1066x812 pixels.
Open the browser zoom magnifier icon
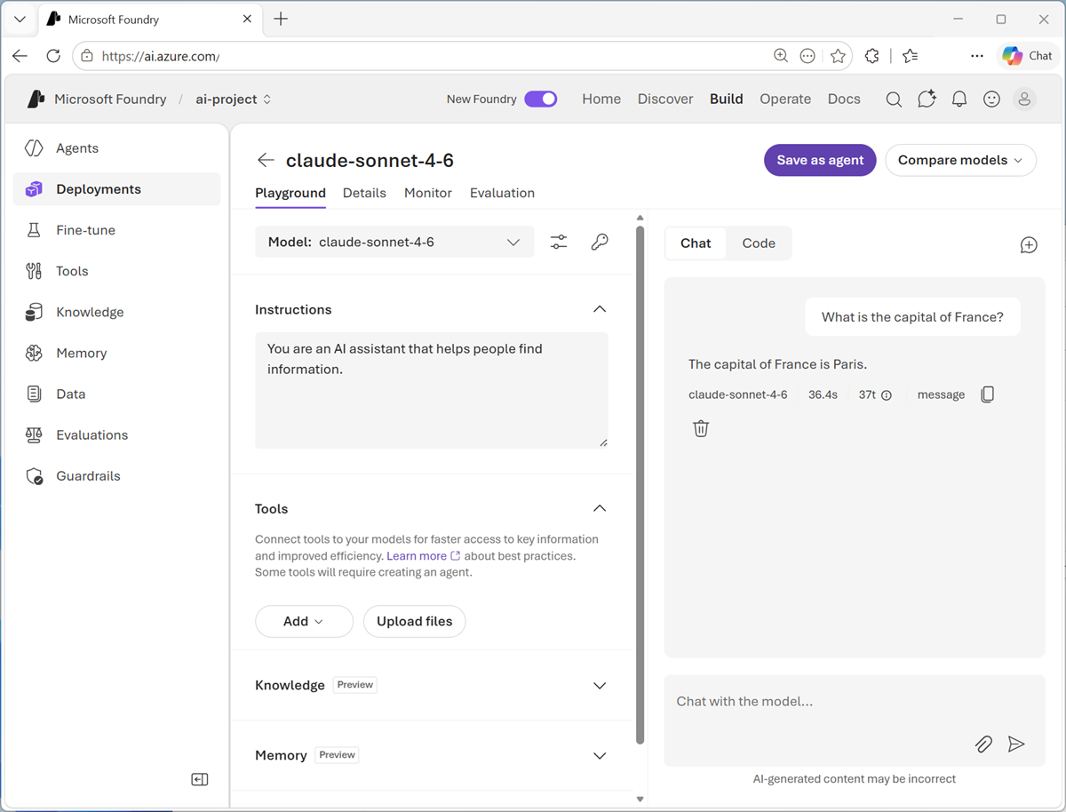[781, 56]
